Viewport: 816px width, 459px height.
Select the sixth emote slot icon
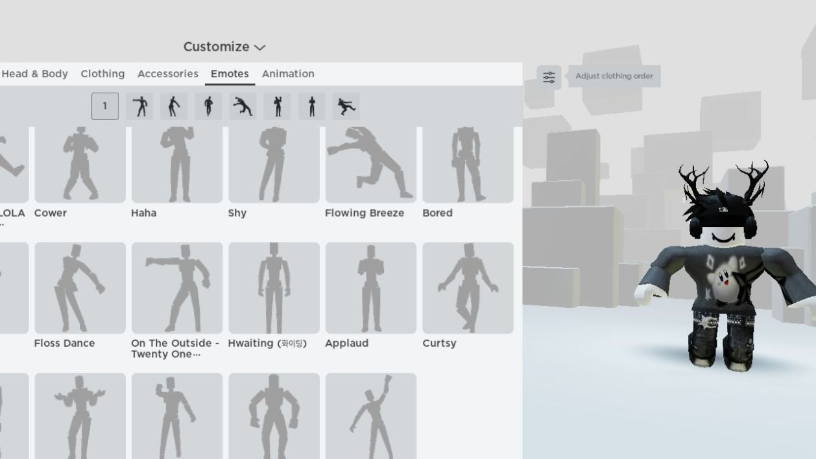(278, 106)
